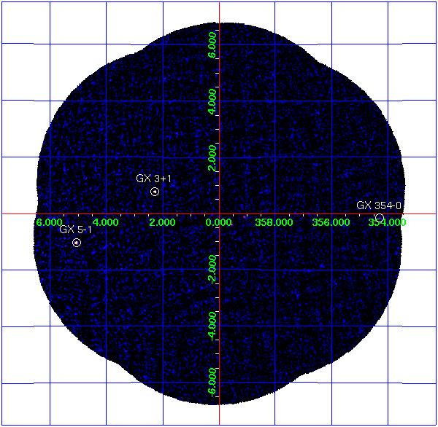This screenshot has width=438, height=427.
Task: Click longitude axis label 356.000
Action: coord(331,222)
